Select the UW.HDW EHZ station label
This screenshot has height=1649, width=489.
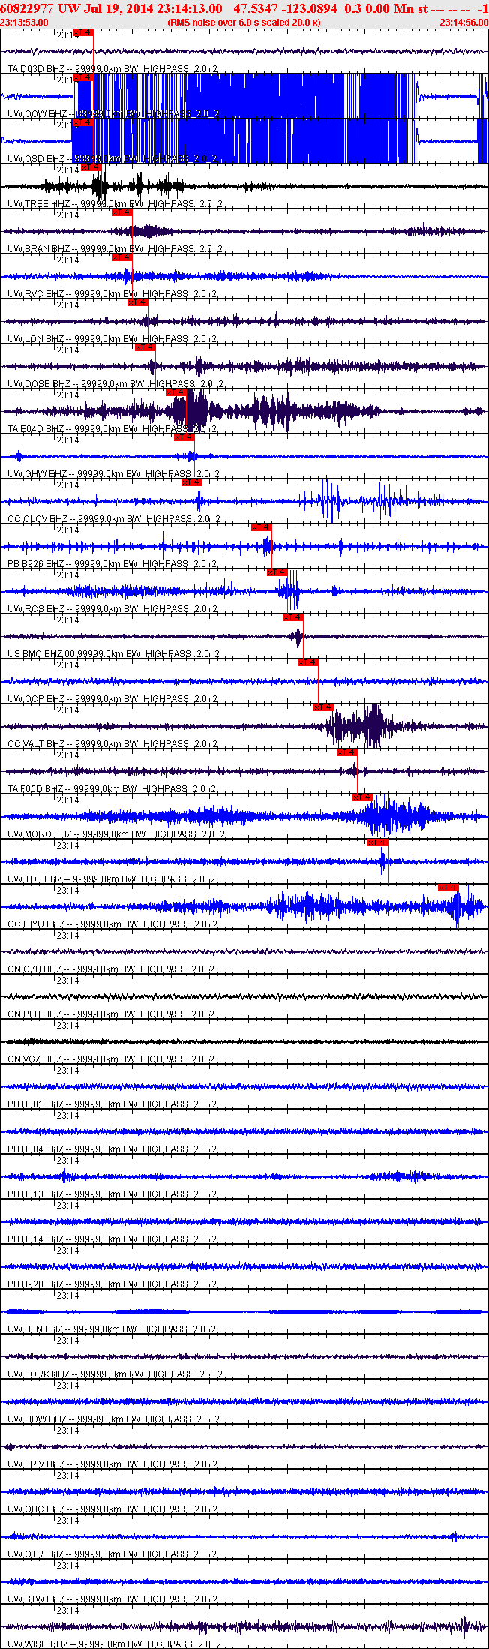tap(37, 1419)
